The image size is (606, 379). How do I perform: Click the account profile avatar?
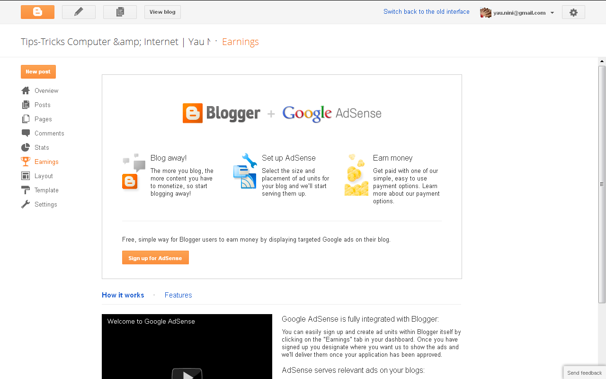486,13
